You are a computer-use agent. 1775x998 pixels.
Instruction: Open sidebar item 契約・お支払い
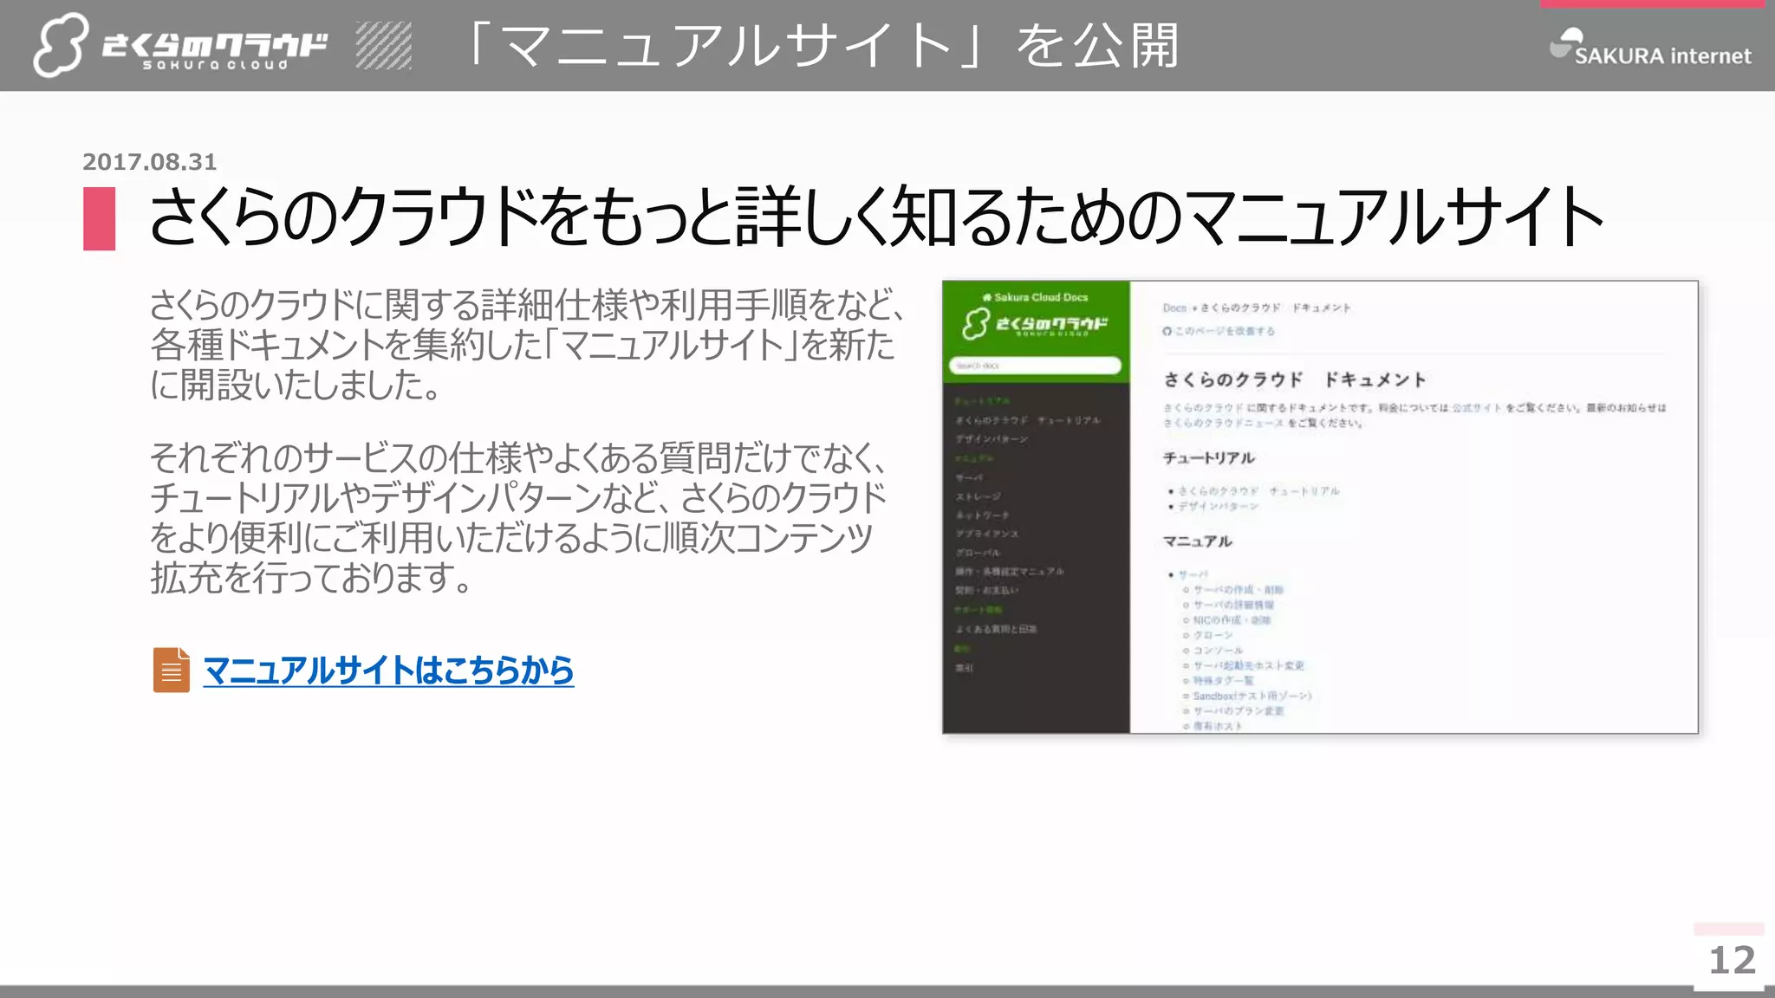tap(987, 590)
